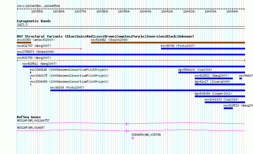Screen dimensions: 253x154
Task: Click the 160380k ruler tick label
Action: 102,12
